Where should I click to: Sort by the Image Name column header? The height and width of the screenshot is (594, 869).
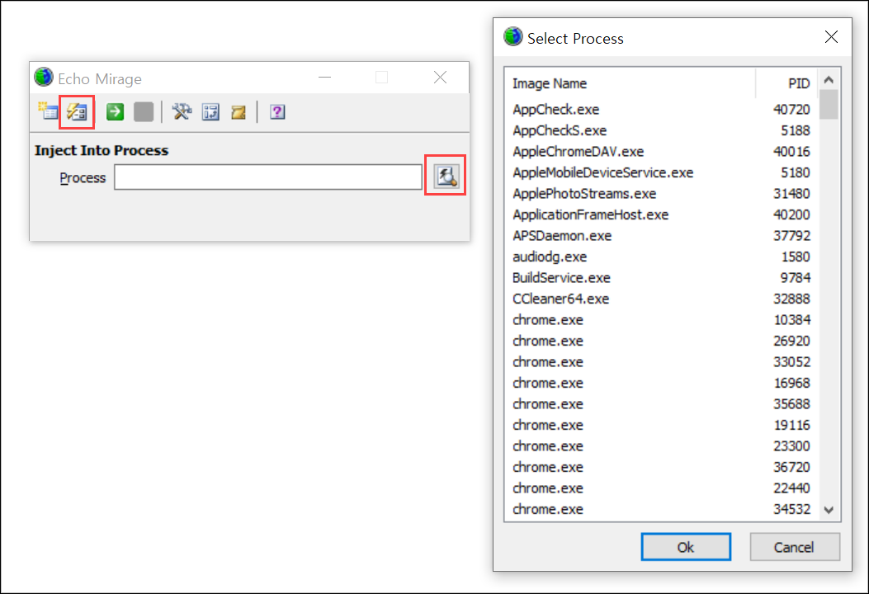click(630, 83)
